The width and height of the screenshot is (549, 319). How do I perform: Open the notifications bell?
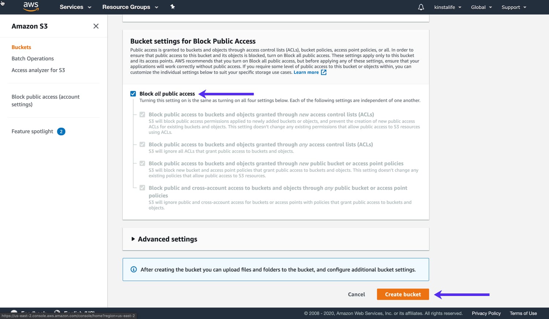click(x=421, y=7)
